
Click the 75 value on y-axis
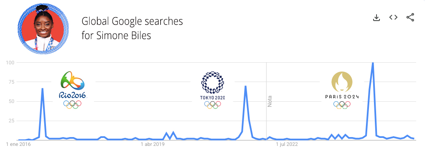11,82
